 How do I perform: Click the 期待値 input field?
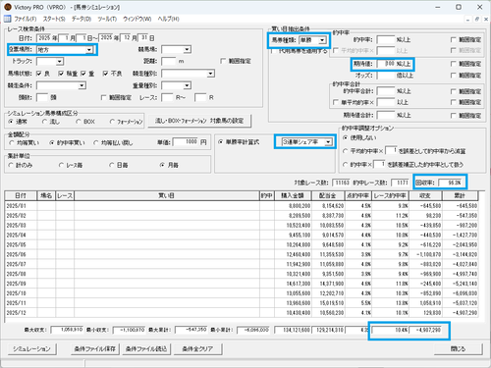(386, 64)
